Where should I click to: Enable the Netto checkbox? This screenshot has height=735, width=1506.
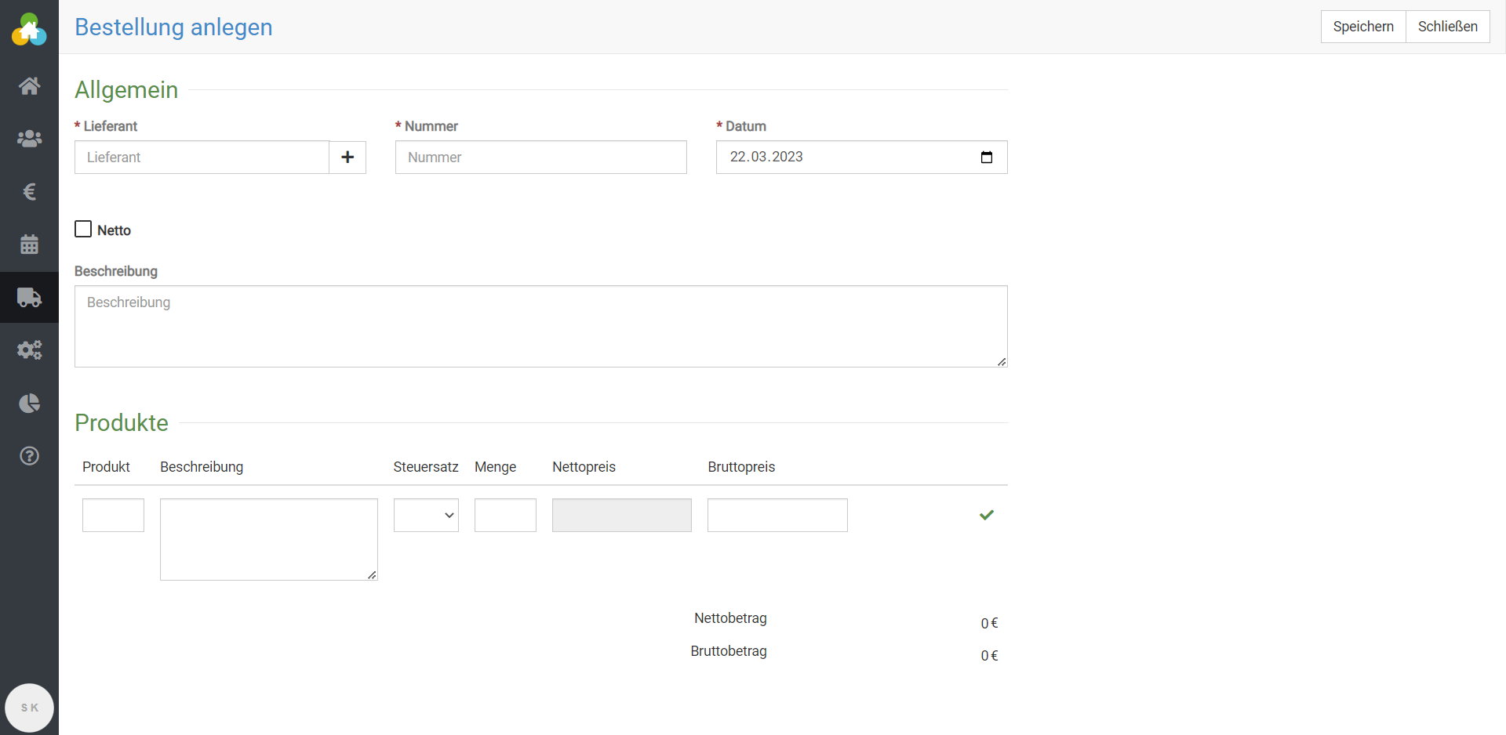(x=83, y=229)
